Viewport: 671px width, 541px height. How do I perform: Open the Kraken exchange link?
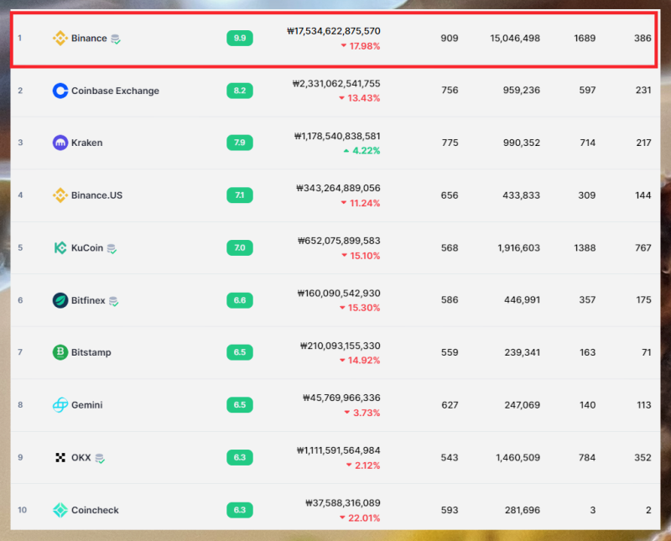[x=87, y=143]
